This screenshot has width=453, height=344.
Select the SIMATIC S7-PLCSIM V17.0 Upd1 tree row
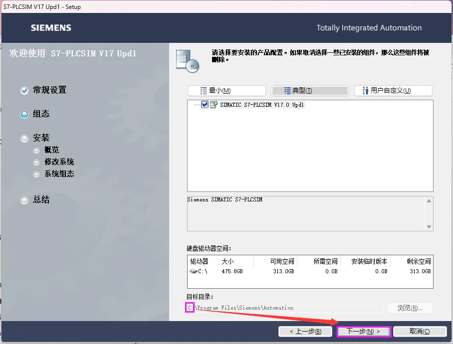tap(262, 105)
